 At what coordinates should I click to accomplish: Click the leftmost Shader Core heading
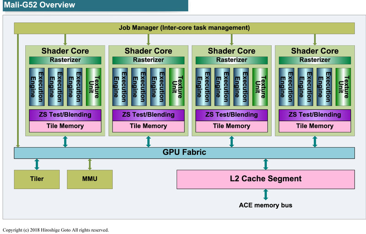click(x=65, y=51)
